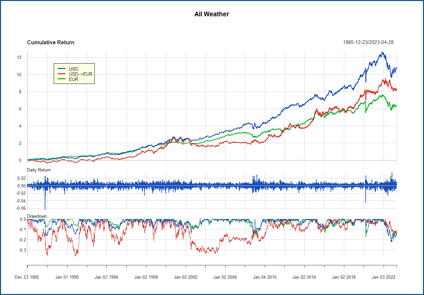Image resolution: width=424 pixels, height=295 pixels.
Task: Click the "Jan 02 2014" date label
Action: [304, 277]
